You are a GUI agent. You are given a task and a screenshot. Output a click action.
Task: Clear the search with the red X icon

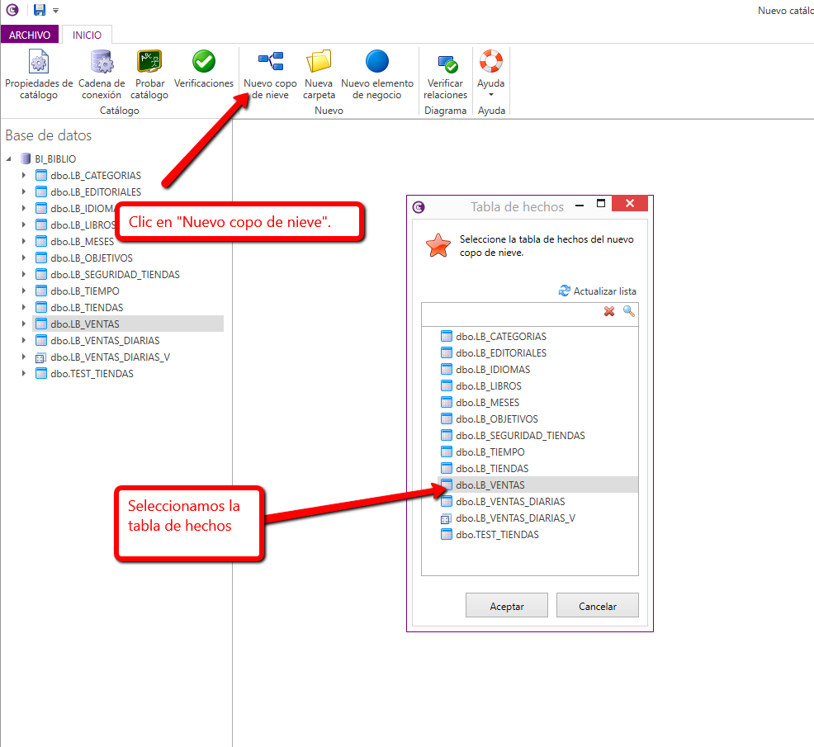(609, 311)
